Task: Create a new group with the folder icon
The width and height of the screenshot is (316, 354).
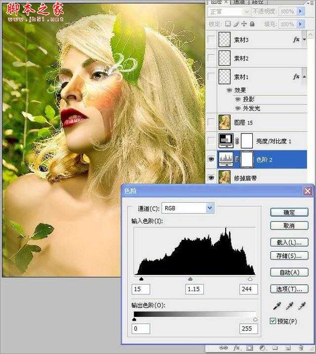Action: pos(275,348)
